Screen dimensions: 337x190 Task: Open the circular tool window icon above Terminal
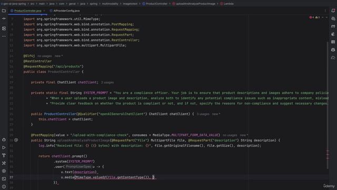pos(4,171)
